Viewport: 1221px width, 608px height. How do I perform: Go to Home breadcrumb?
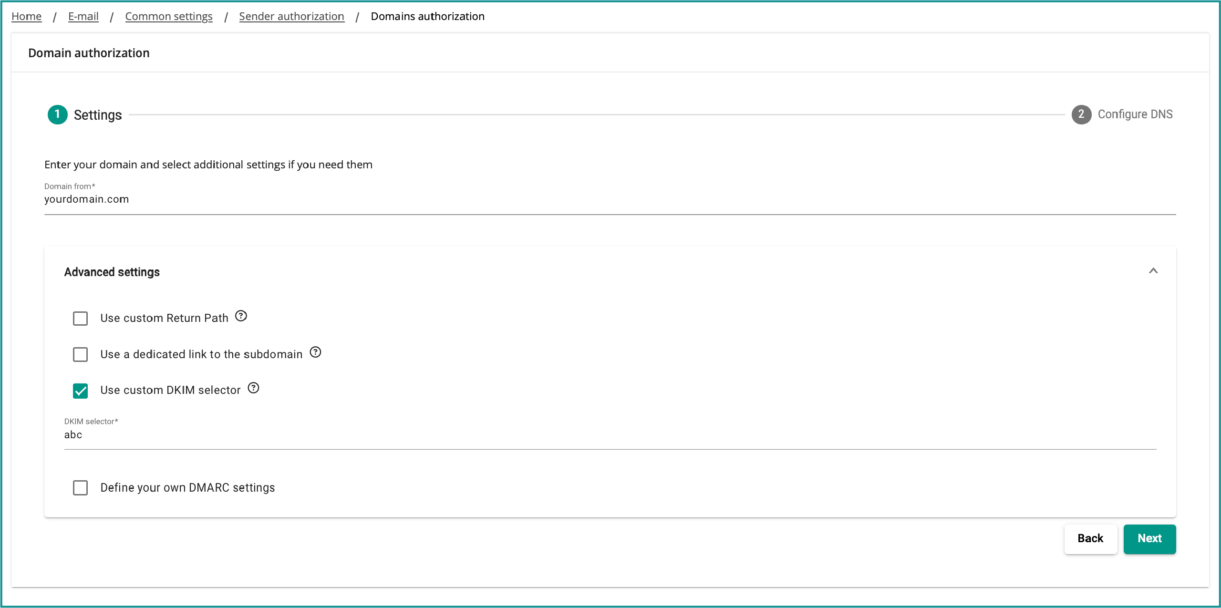coord(27,16)
